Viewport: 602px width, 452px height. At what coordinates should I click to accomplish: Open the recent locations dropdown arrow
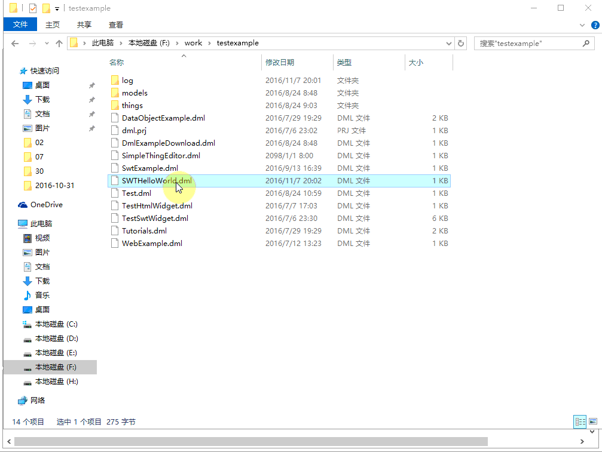[47, 44]
